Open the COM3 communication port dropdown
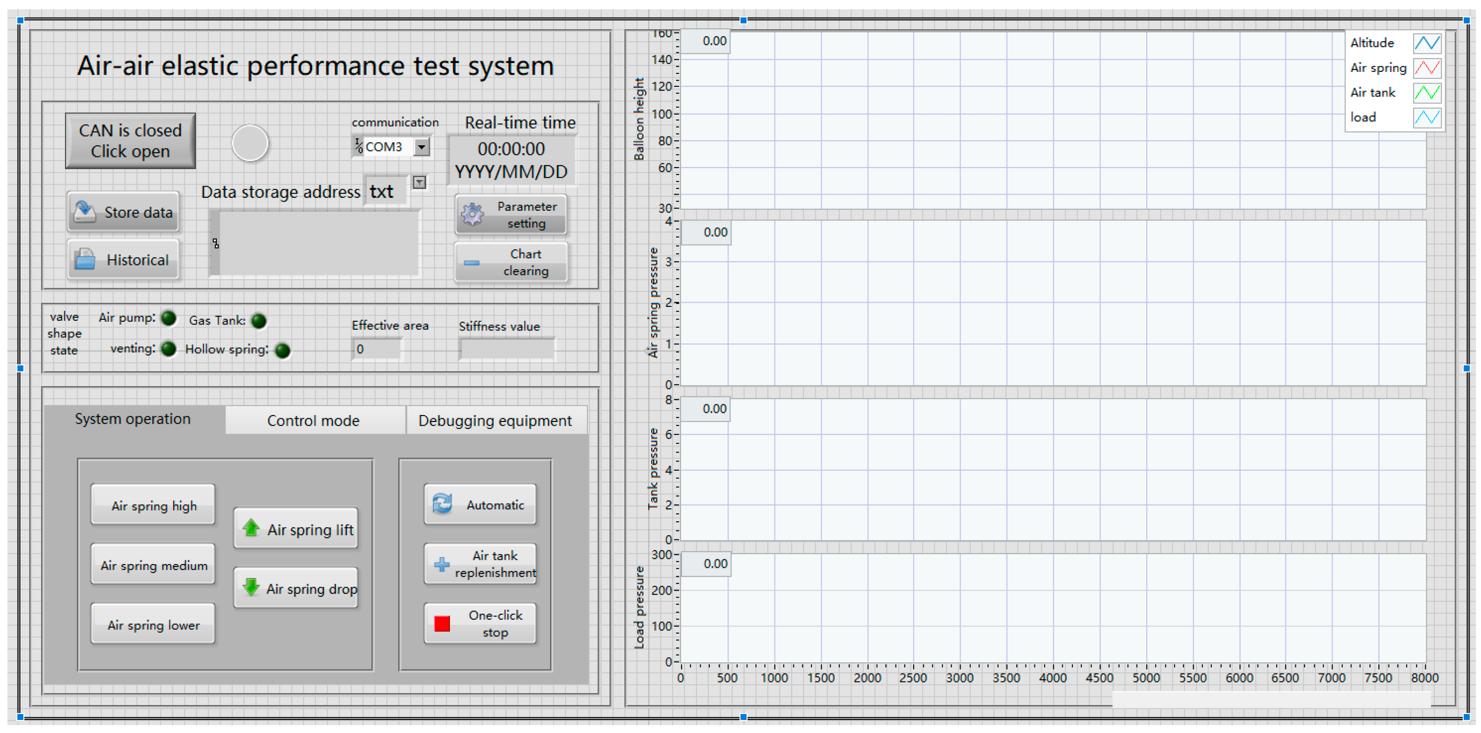Image resolution: width=1481 pixels, height=733 pixels. tap(422, 147)
